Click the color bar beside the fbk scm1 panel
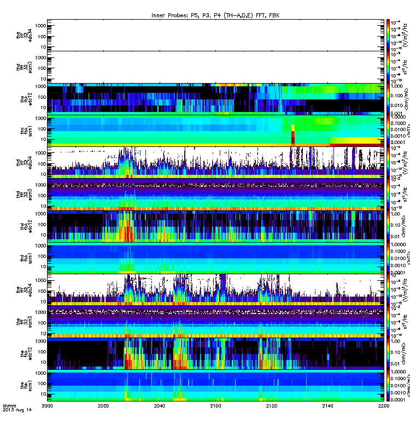 coord(388,386)
